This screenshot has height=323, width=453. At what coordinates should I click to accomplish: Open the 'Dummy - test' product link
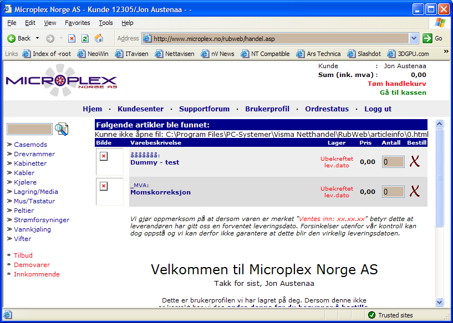click(x=155, y=162)
